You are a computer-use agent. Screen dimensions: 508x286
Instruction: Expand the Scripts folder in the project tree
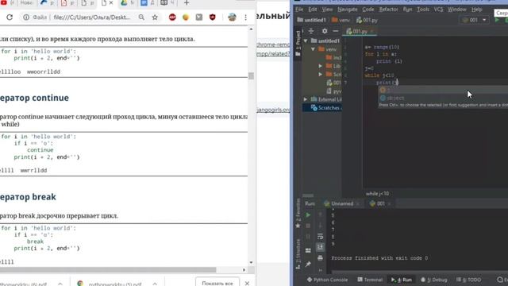(x=320, y=74)
